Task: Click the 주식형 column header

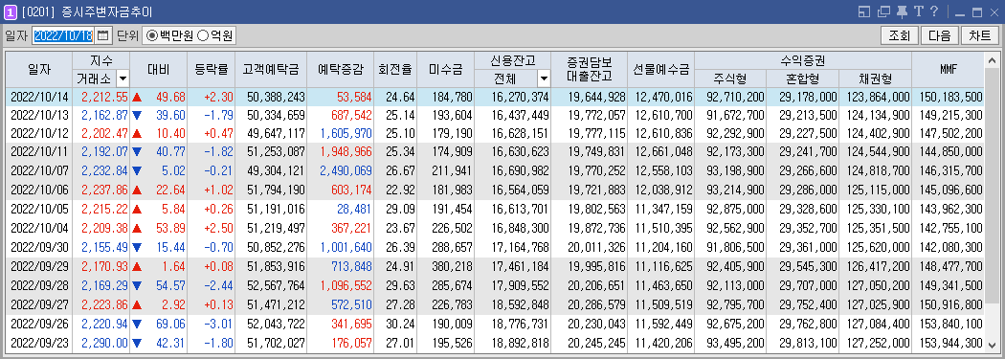Action: click(730, 79)
